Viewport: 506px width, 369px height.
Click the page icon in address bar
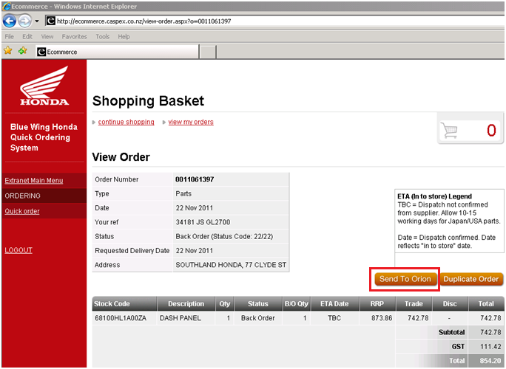(x=50, y=21)
